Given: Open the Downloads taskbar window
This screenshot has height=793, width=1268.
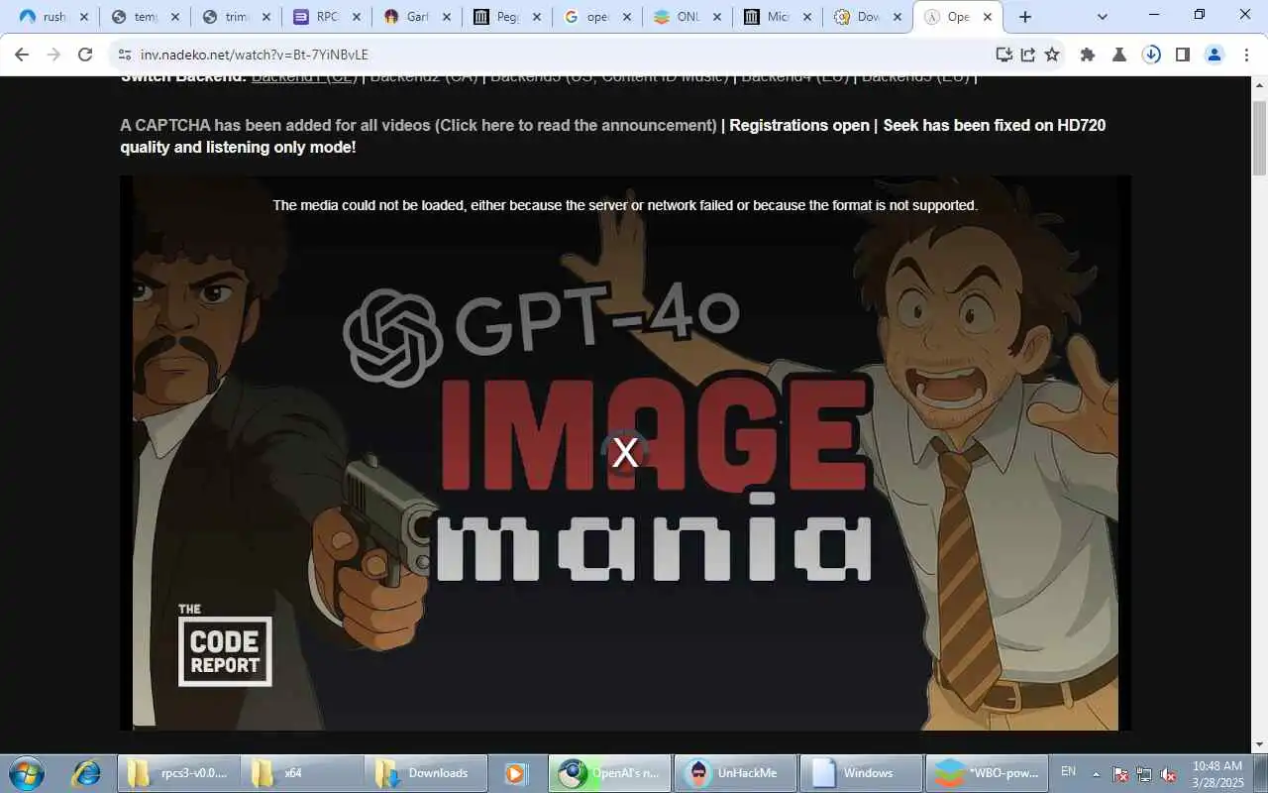Looking at the screenshot, I should (426, 773).
